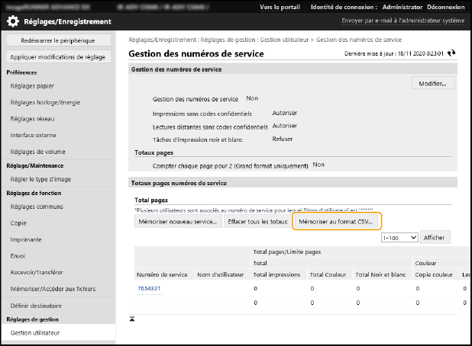Select Gestion utilisateur in the sidebar
The height and width of the screenshot is (346, 472).
[36, 333]
